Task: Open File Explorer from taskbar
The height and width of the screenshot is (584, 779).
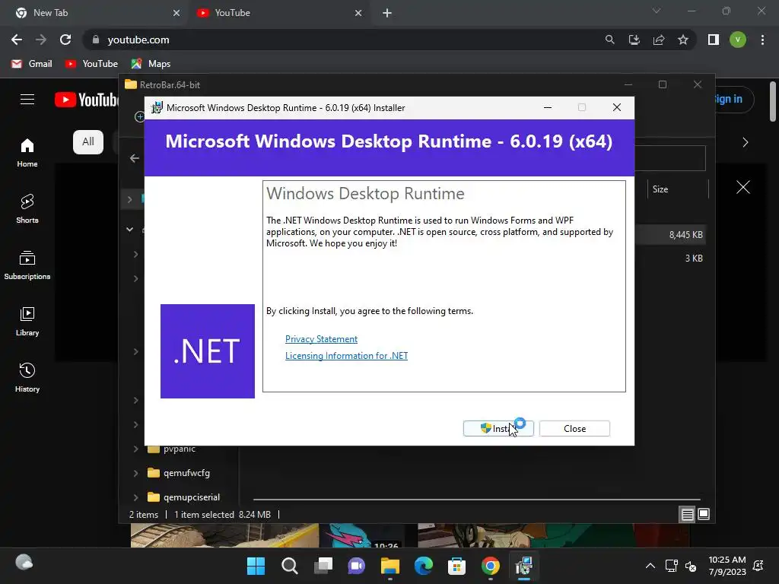Action: coord(390,566)
